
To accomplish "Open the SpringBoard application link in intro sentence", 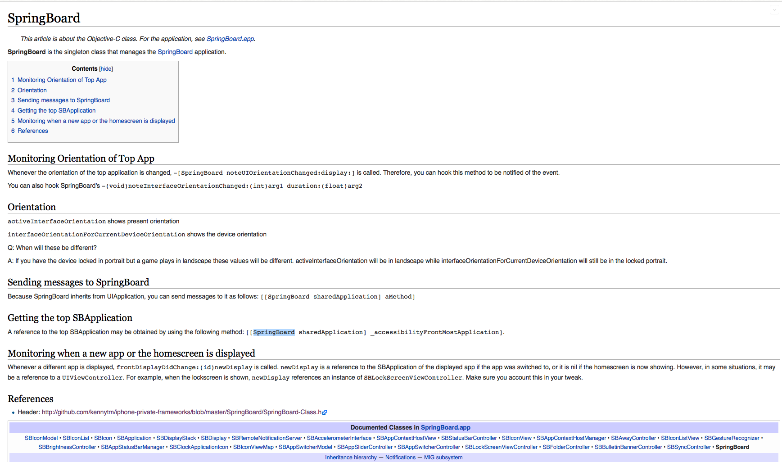I will pos(175,52).
